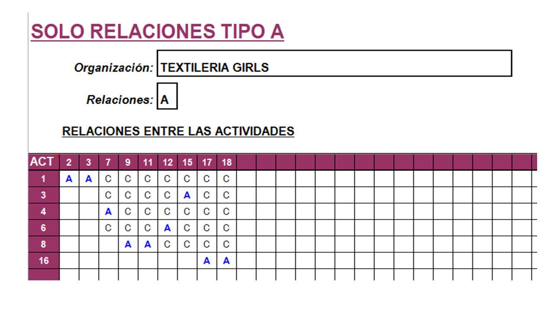Select blue A in row 16 column 18
554x311 pixels.
point(226,261)
